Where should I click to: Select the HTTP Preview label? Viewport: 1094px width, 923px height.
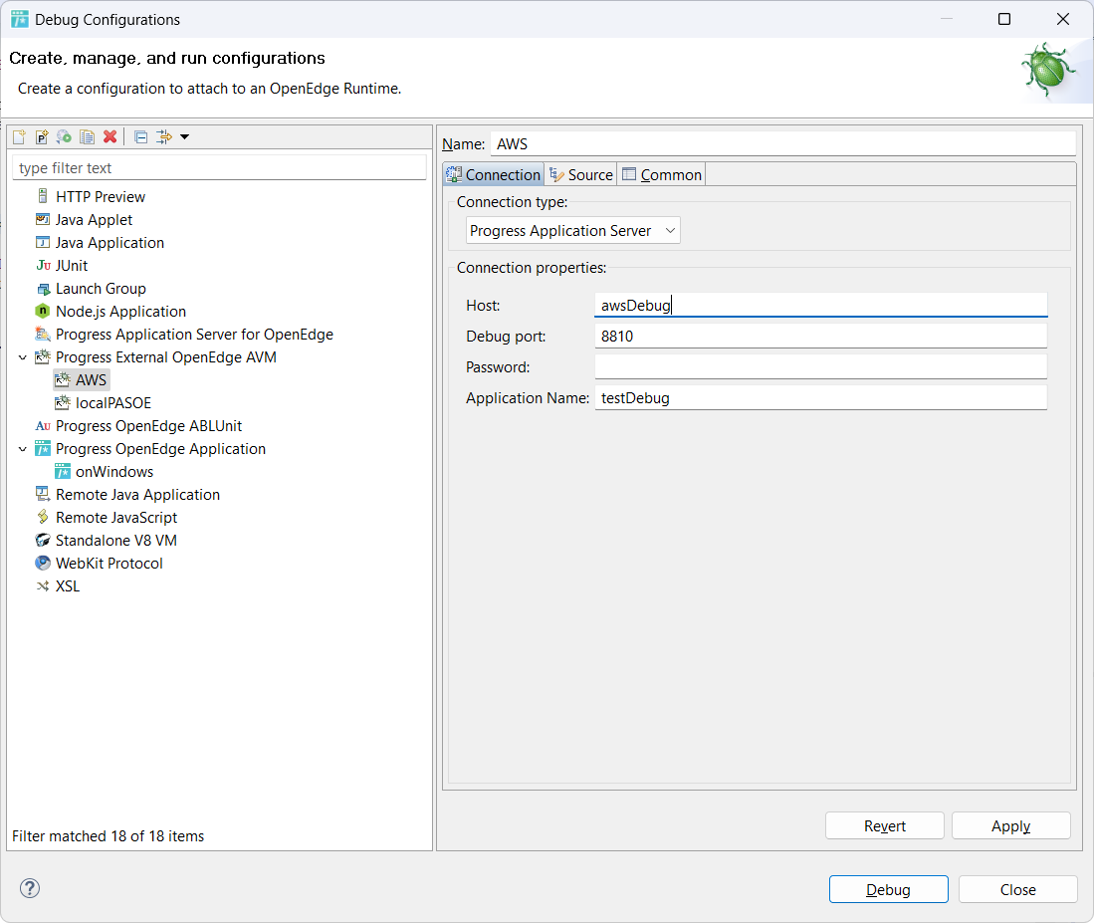[x=101, y=197]
